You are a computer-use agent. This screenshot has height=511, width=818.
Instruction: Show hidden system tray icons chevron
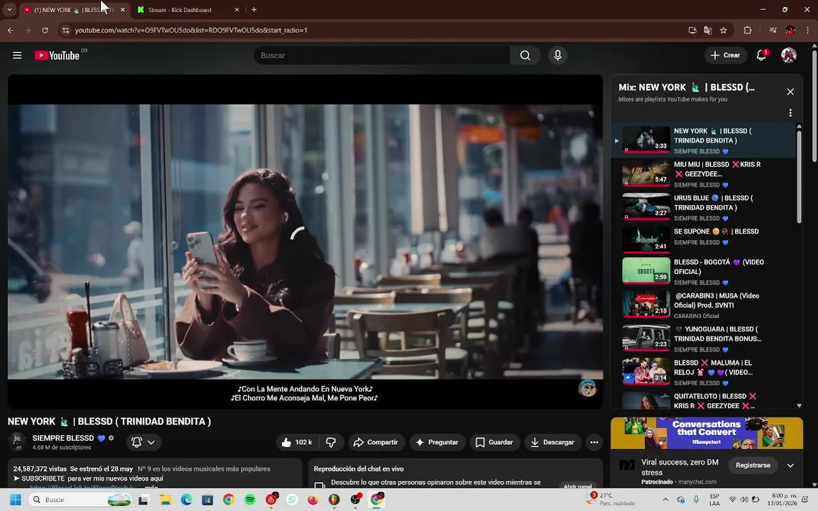[x=665, y=500]
